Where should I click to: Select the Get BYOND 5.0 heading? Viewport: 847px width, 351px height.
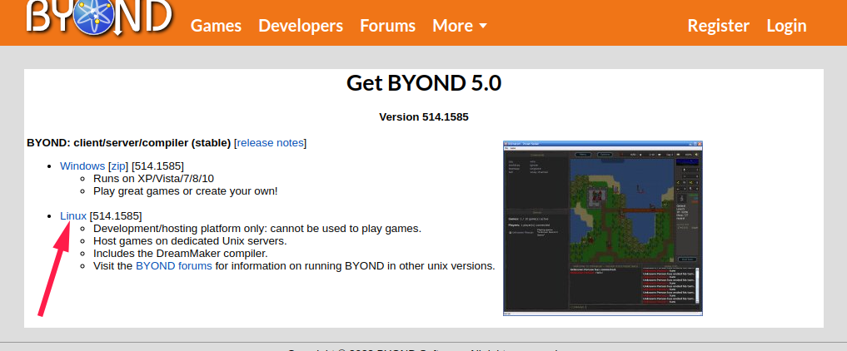coord(423,83)
